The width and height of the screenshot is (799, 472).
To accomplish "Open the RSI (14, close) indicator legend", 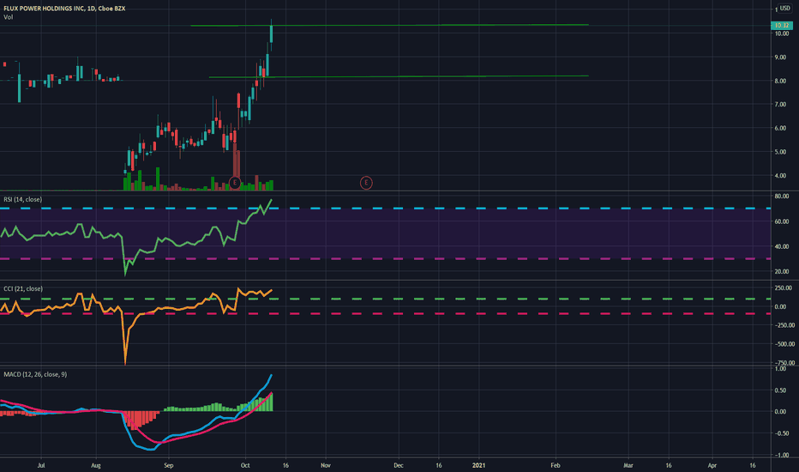I will 23,199.
